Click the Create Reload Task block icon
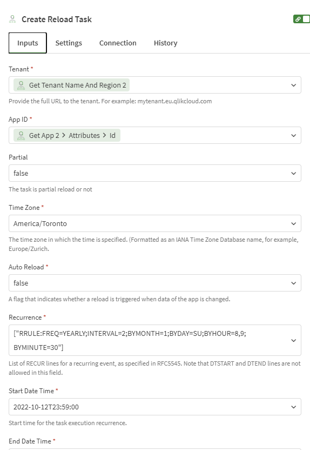Image resolution: width=310 pixels, height=450 pixels. click(12, 19)
